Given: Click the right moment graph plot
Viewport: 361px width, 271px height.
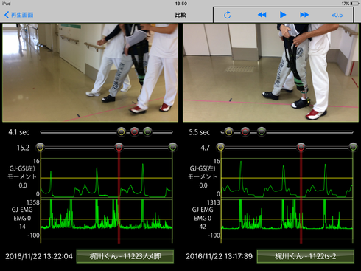Looking at the screenshot, I should [x=287, y=178].
